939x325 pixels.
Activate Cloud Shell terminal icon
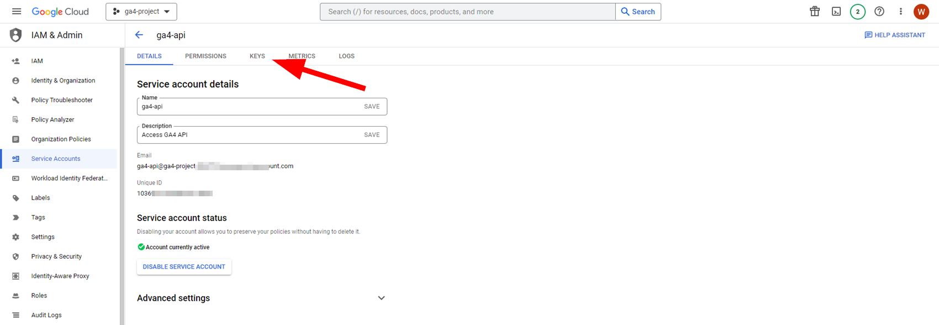tap(836, 12)
